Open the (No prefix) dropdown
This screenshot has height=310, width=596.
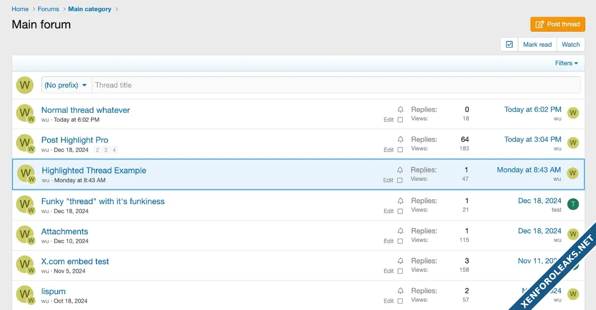pyautogui.click(x=66, y=85)
